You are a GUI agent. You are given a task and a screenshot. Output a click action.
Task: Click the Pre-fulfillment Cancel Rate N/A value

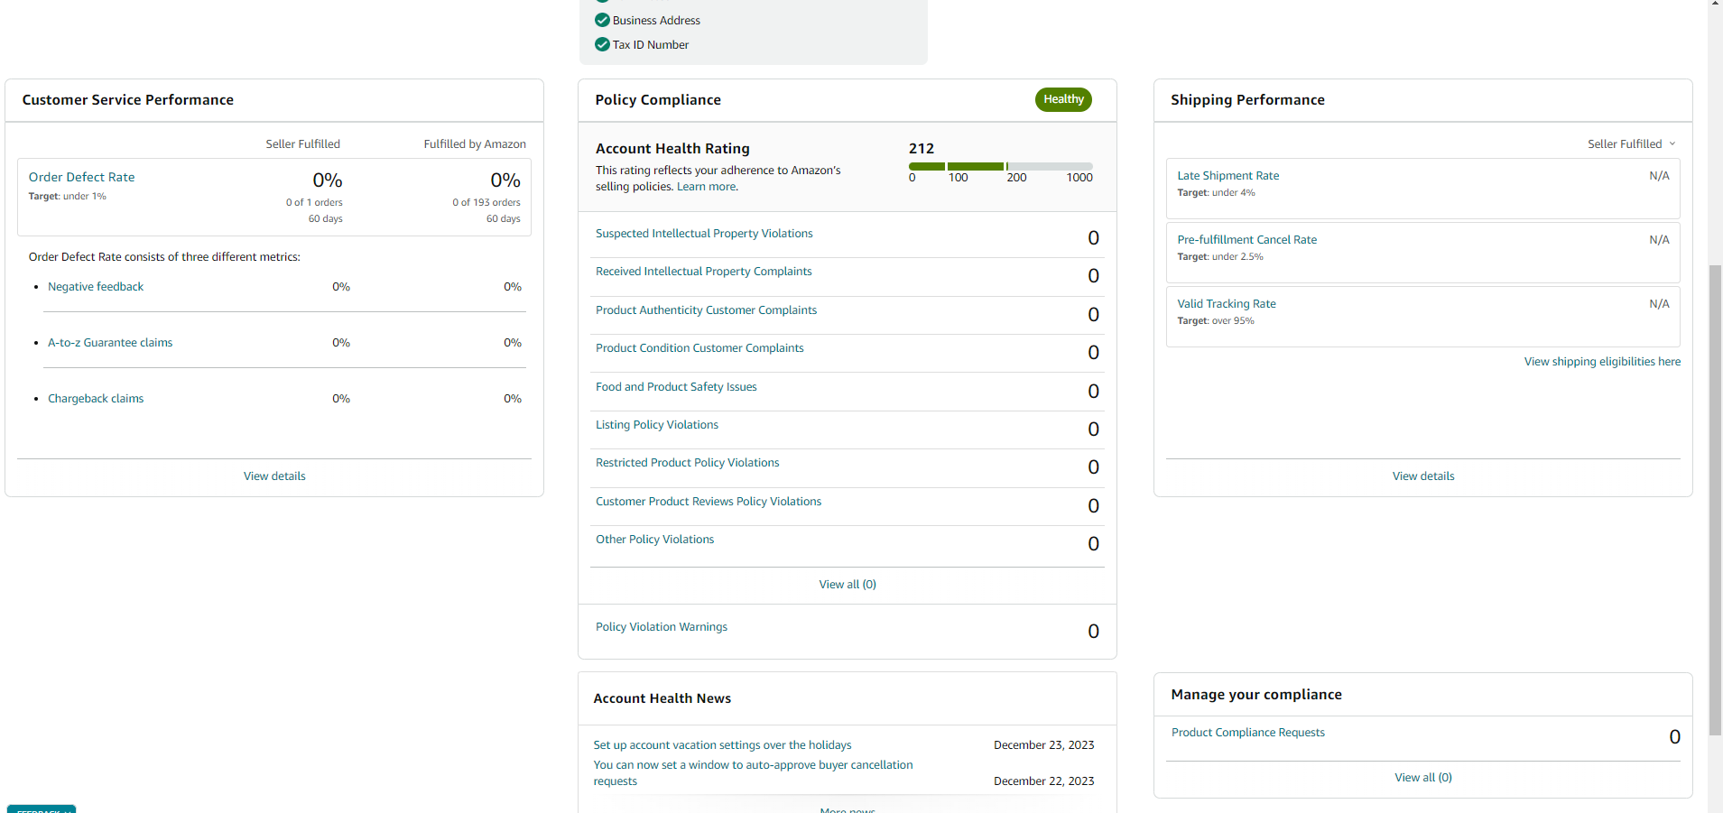tap(1659, 240)
